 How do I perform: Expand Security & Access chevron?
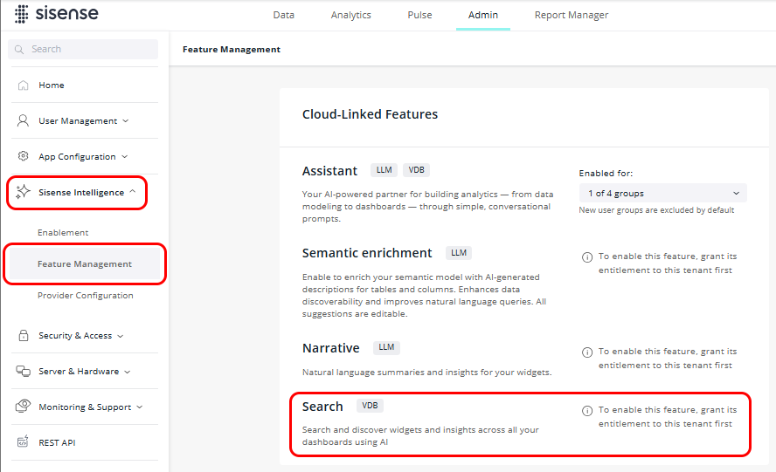click(121, 336)
